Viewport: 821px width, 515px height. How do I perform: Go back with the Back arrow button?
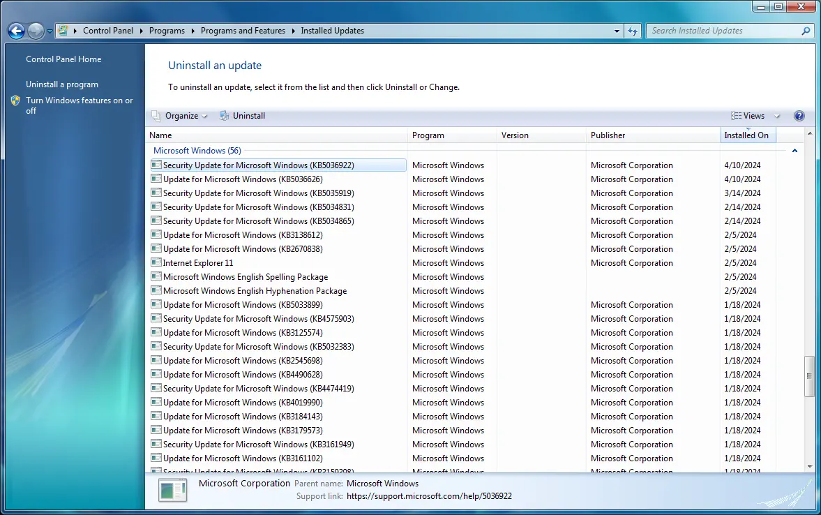click(16, 31)
